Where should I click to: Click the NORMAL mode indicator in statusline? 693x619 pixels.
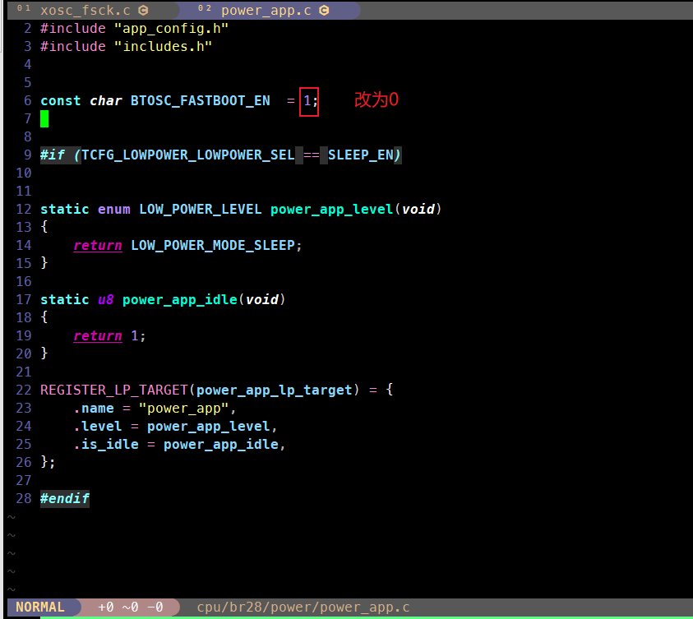click(x=40, y=607)
